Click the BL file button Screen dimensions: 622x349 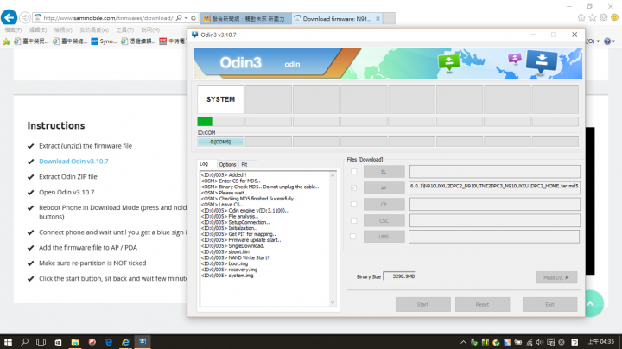pos(384,172)
